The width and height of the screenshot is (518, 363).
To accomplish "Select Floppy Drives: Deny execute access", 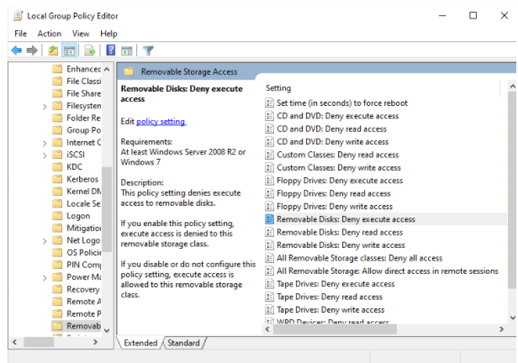I will tap(340, 181).
